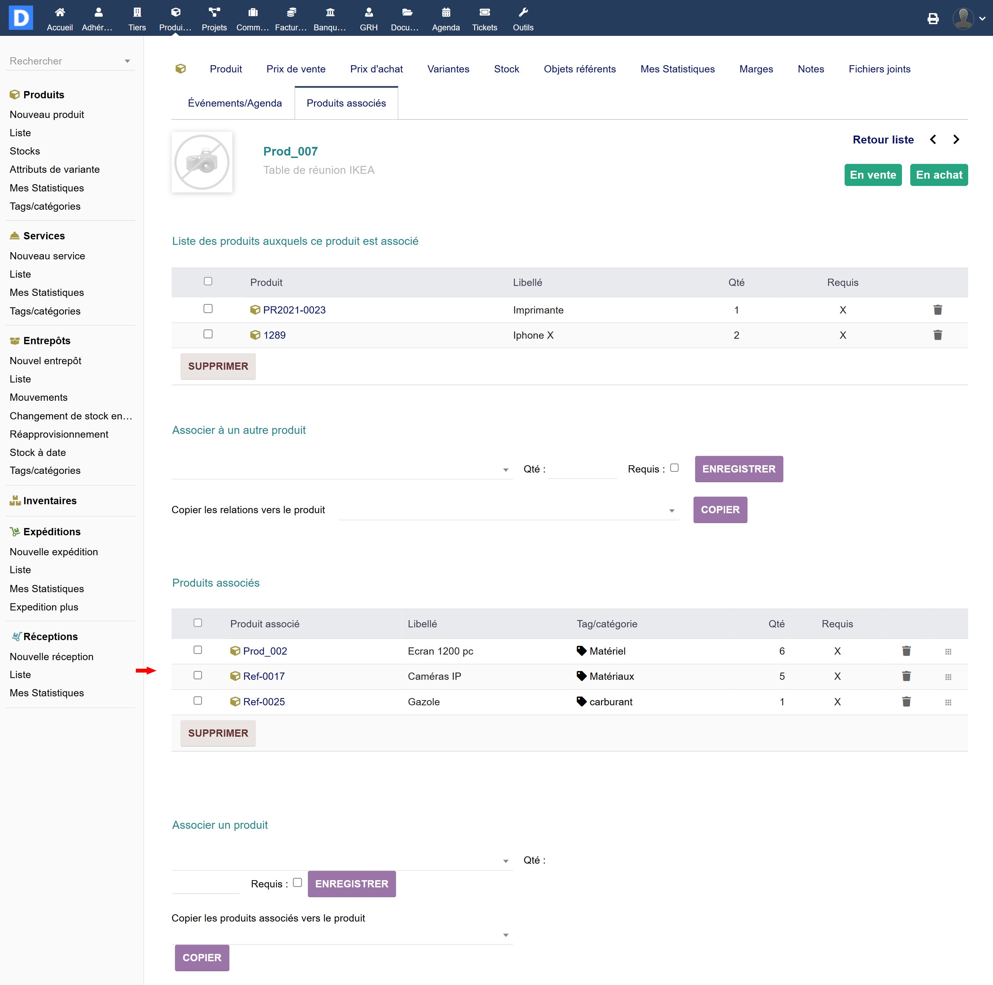This screenshot has height=985, width=993.
Task: Toggle select-all checkbox in Produit associé header
Action: (x=197, y=623)
